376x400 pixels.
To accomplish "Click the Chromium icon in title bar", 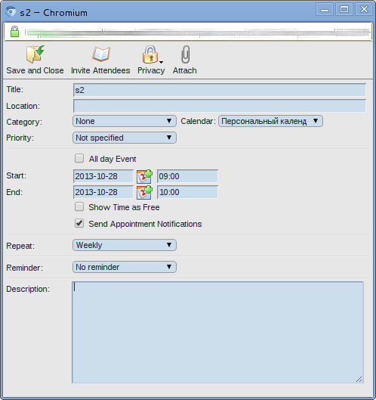I will pyautogui.click(x=11, y=12).
